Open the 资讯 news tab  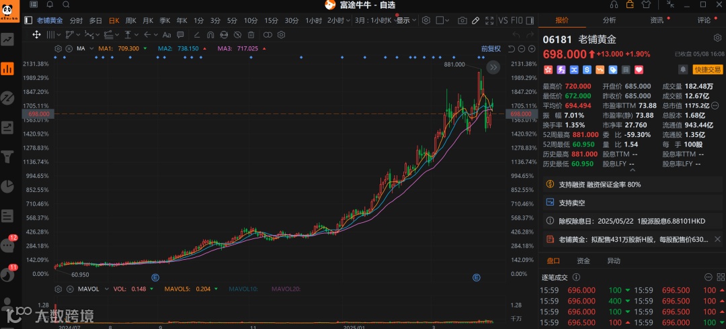[657, 20]
